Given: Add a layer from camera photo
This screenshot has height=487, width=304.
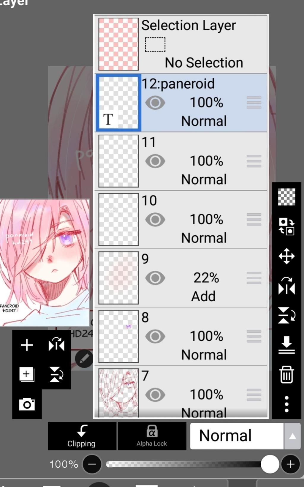Looking at the screenshot, I should (x=27, y=404).
